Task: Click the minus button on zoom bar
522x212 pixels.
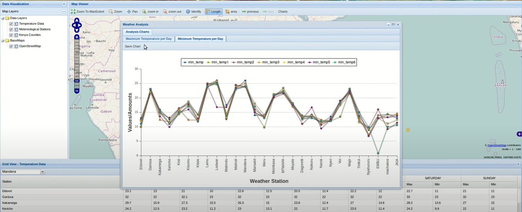Action: click(x=77, y=91)
